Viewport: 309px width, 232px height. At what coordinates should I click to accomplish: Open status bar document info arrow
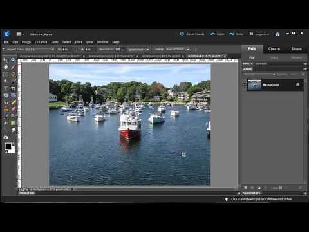coord(72,189)
